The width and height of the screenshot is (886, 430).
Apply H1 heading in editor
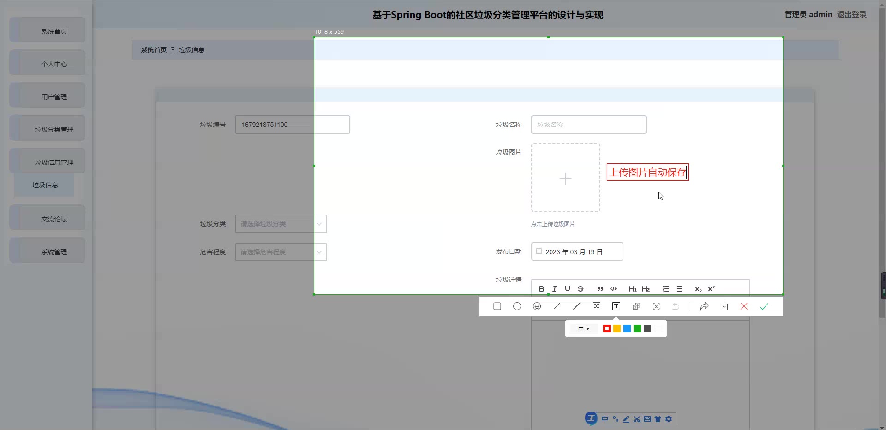click(x=633, y=289)
